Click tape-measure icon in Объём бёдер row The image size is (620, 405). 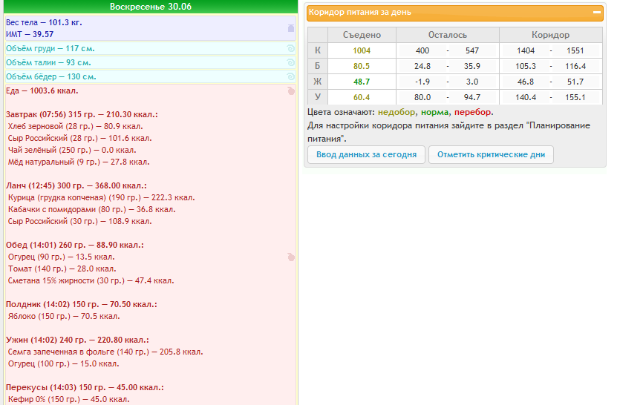coord(290,76)
